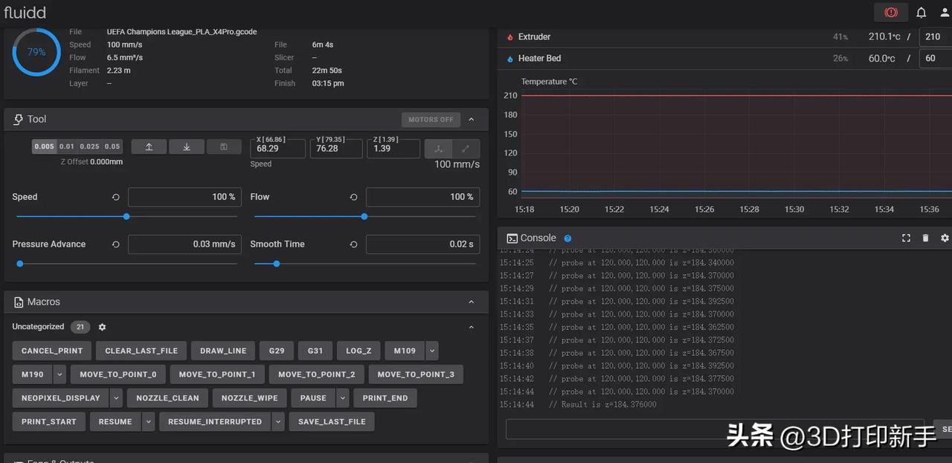Run the NOZZLE_WIPE macro

(x=249, y=398)
